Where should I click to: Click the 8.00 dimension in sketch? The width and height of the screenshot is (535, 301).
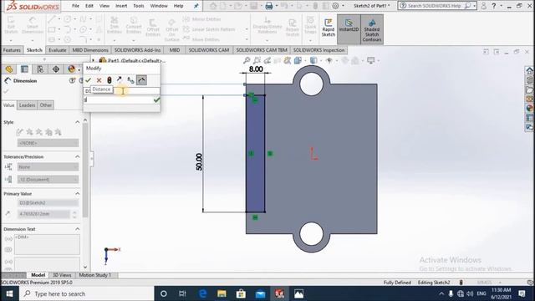(x=256, y=69)
